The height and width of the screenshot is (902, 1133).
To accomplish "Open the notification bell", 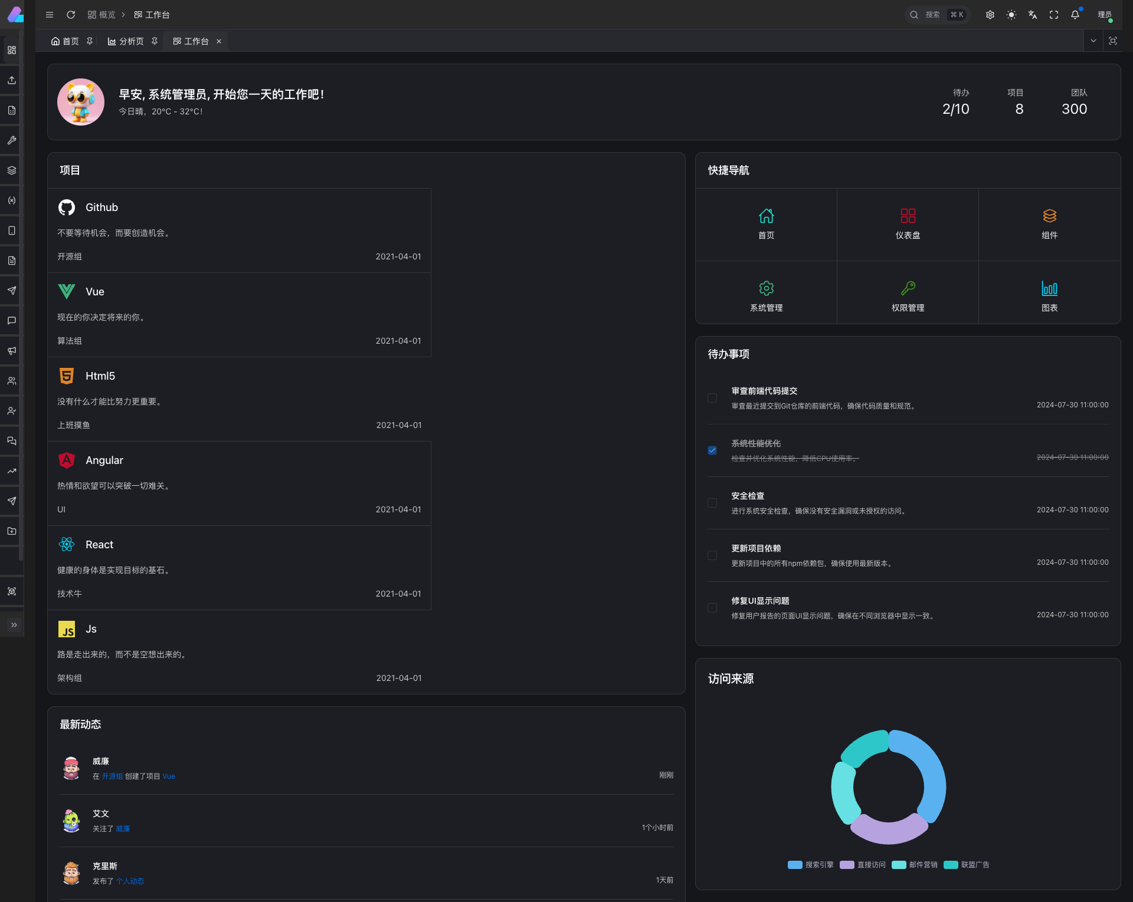I will coord(1075,15).
